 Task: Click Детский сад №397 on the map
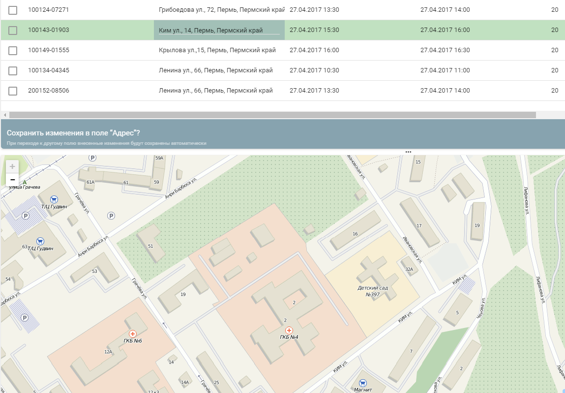372,291
